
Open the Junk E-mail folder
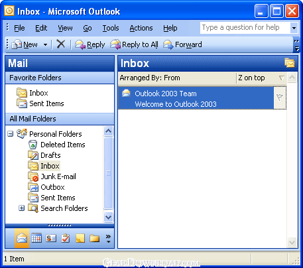tap(52, 176)
